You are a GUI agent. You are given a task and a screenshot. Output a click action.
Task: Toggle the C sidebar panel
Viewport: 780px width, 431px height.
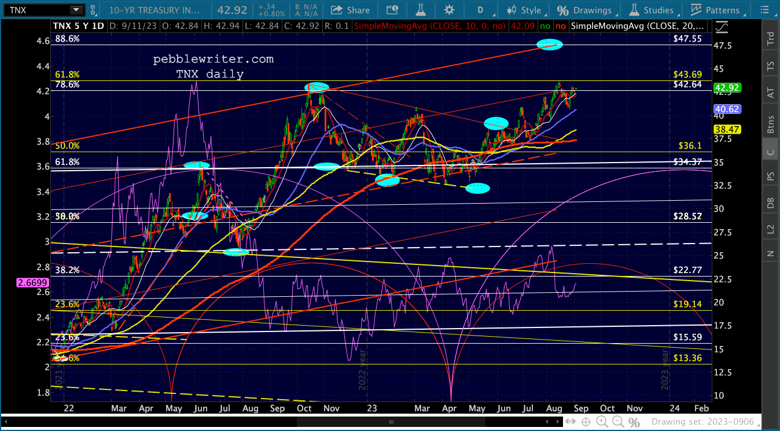(770, 152)
